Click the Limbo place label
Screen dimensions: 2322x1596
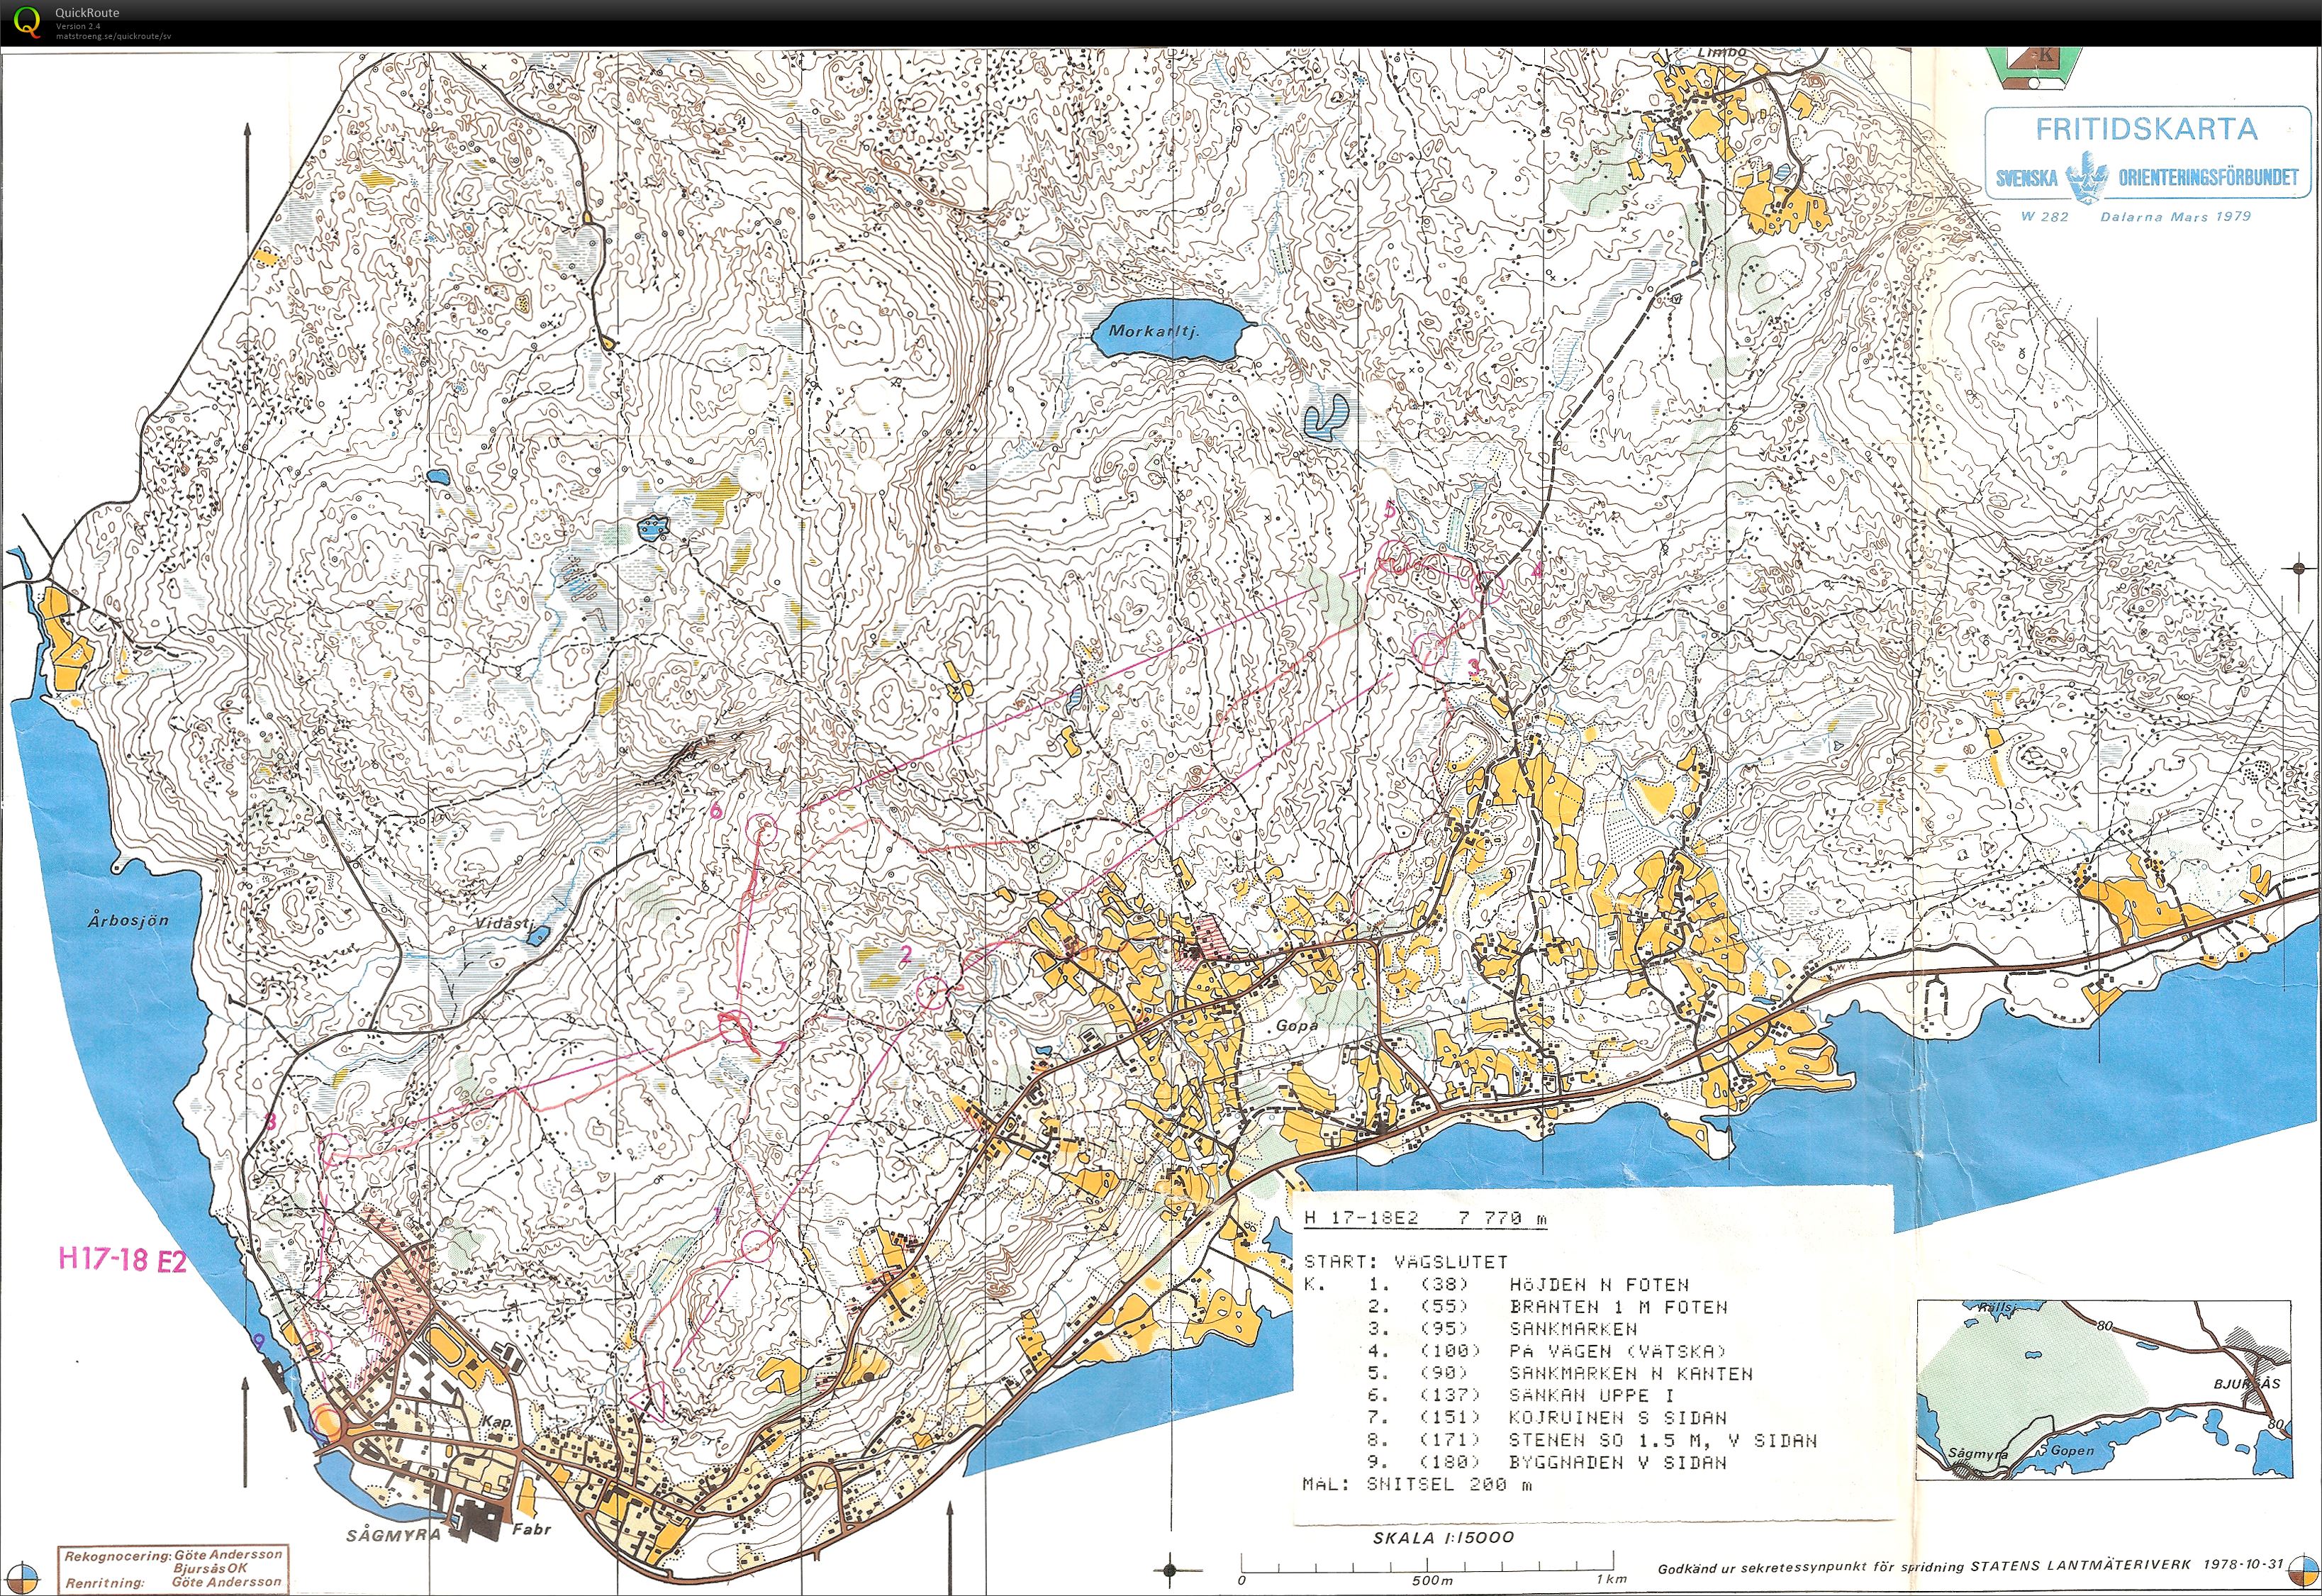coord(1722,52)
